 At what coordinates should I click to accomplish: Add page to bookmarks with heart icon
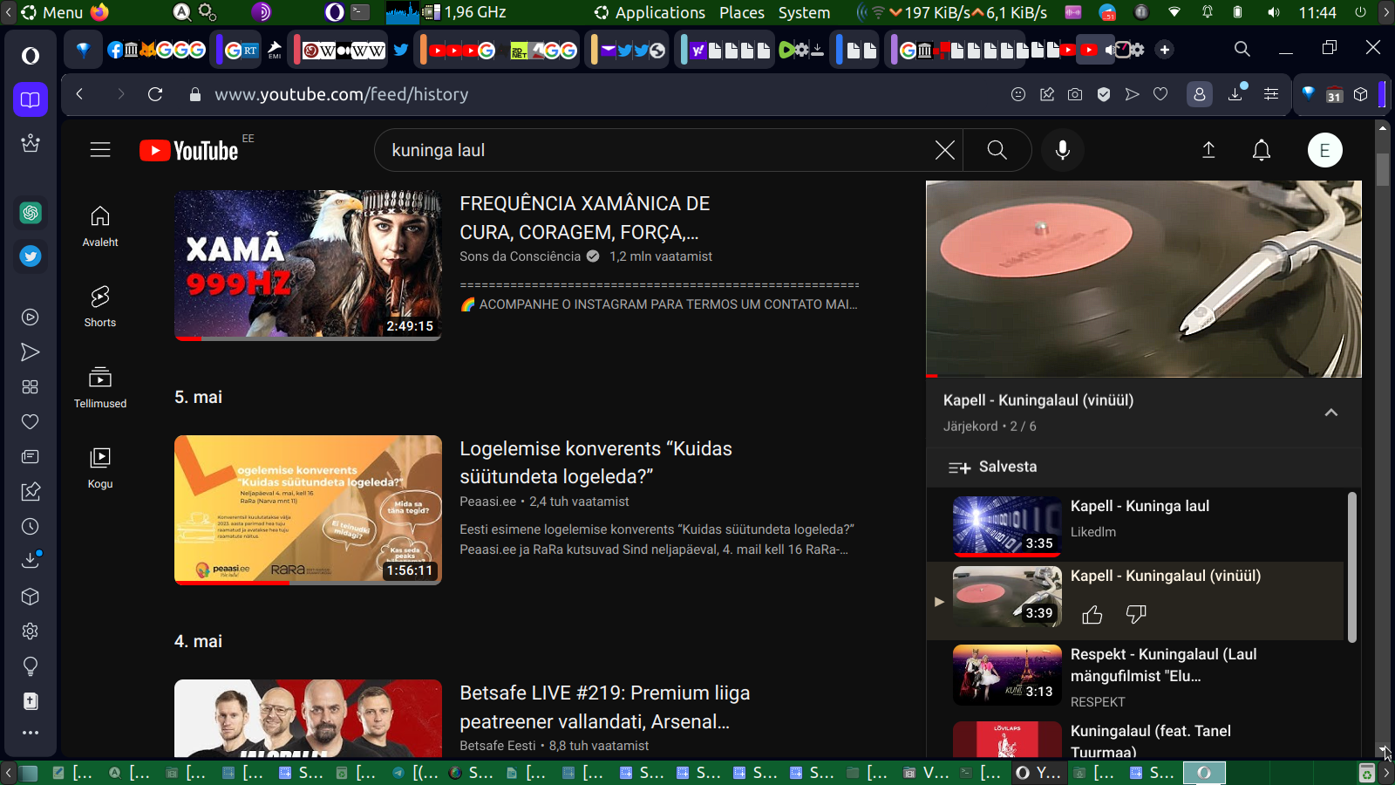click(x=1160, y=94)
